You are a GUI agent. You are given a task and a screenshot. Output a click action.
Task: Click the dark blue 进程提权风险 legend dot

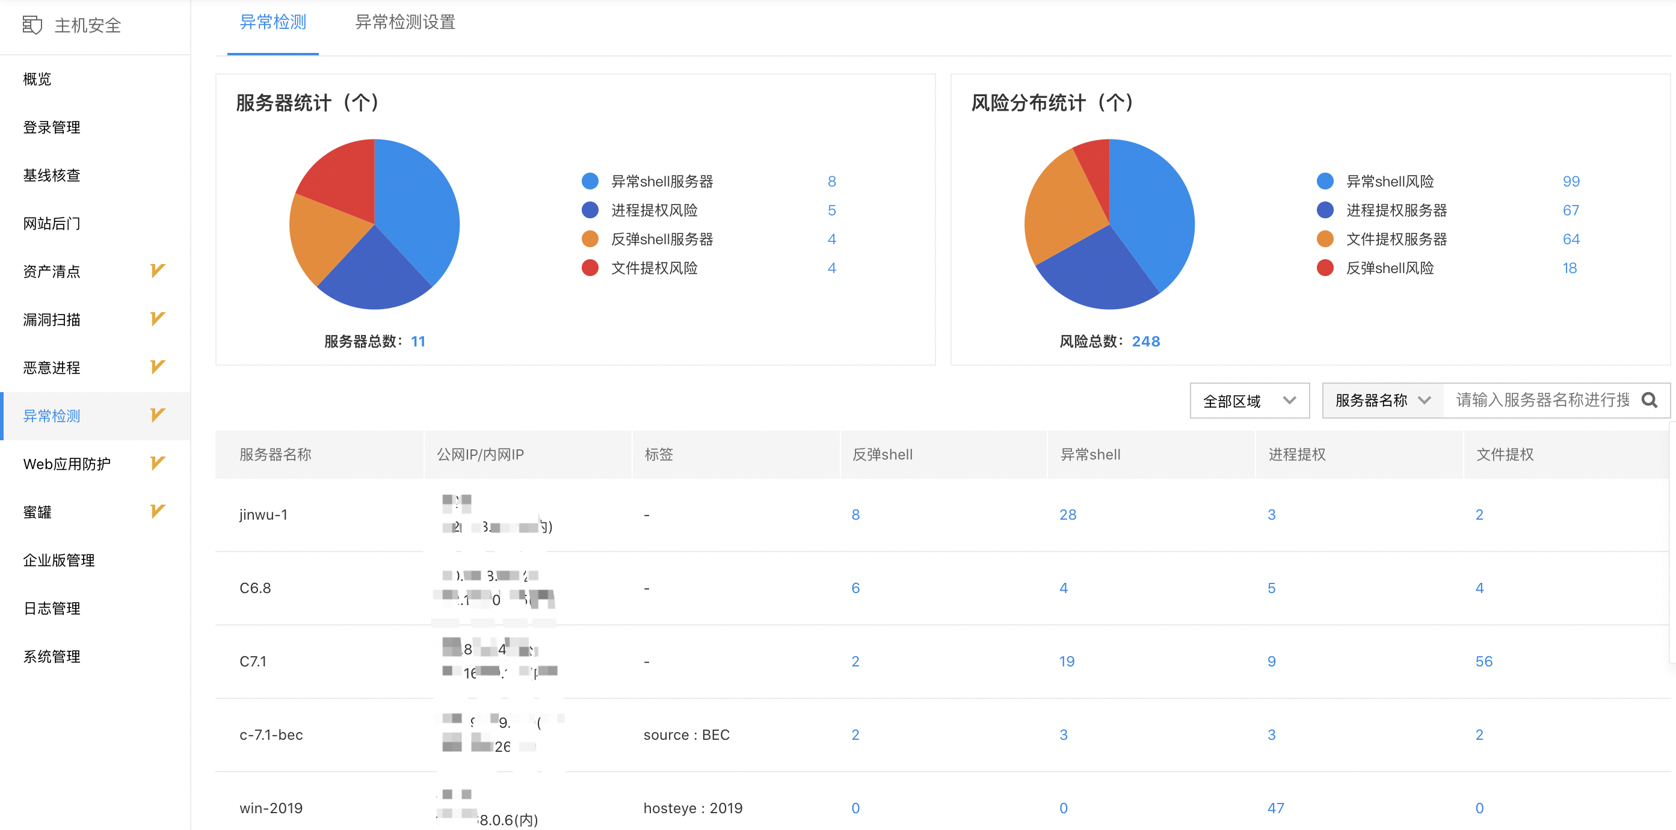(590, 210)
